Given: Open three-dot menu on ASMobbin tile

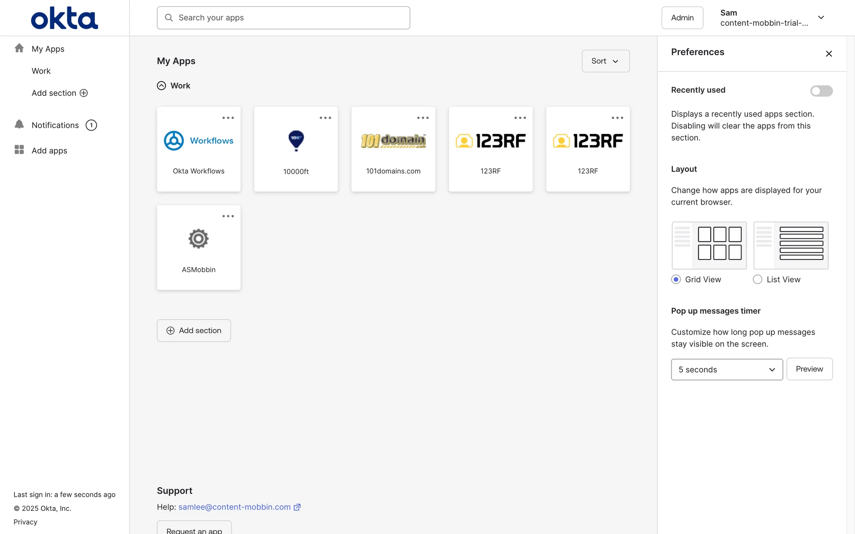Looking at the screenshot, I should (x=228, y=216).
